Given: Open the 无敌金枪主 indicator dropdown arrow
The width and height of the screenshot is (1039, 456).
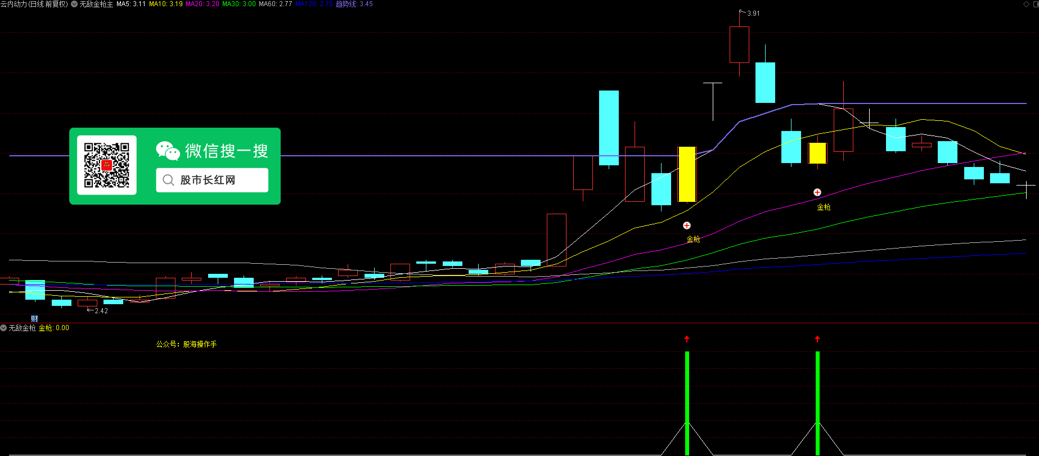Looking at the screenshot, I should pos(74,4).
